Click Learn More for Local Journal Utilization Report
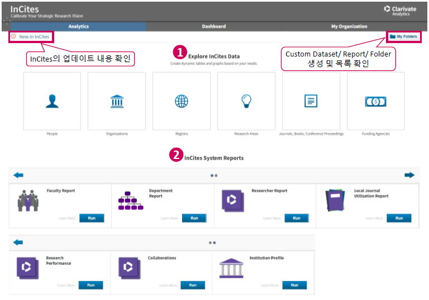 coord(374,218)
